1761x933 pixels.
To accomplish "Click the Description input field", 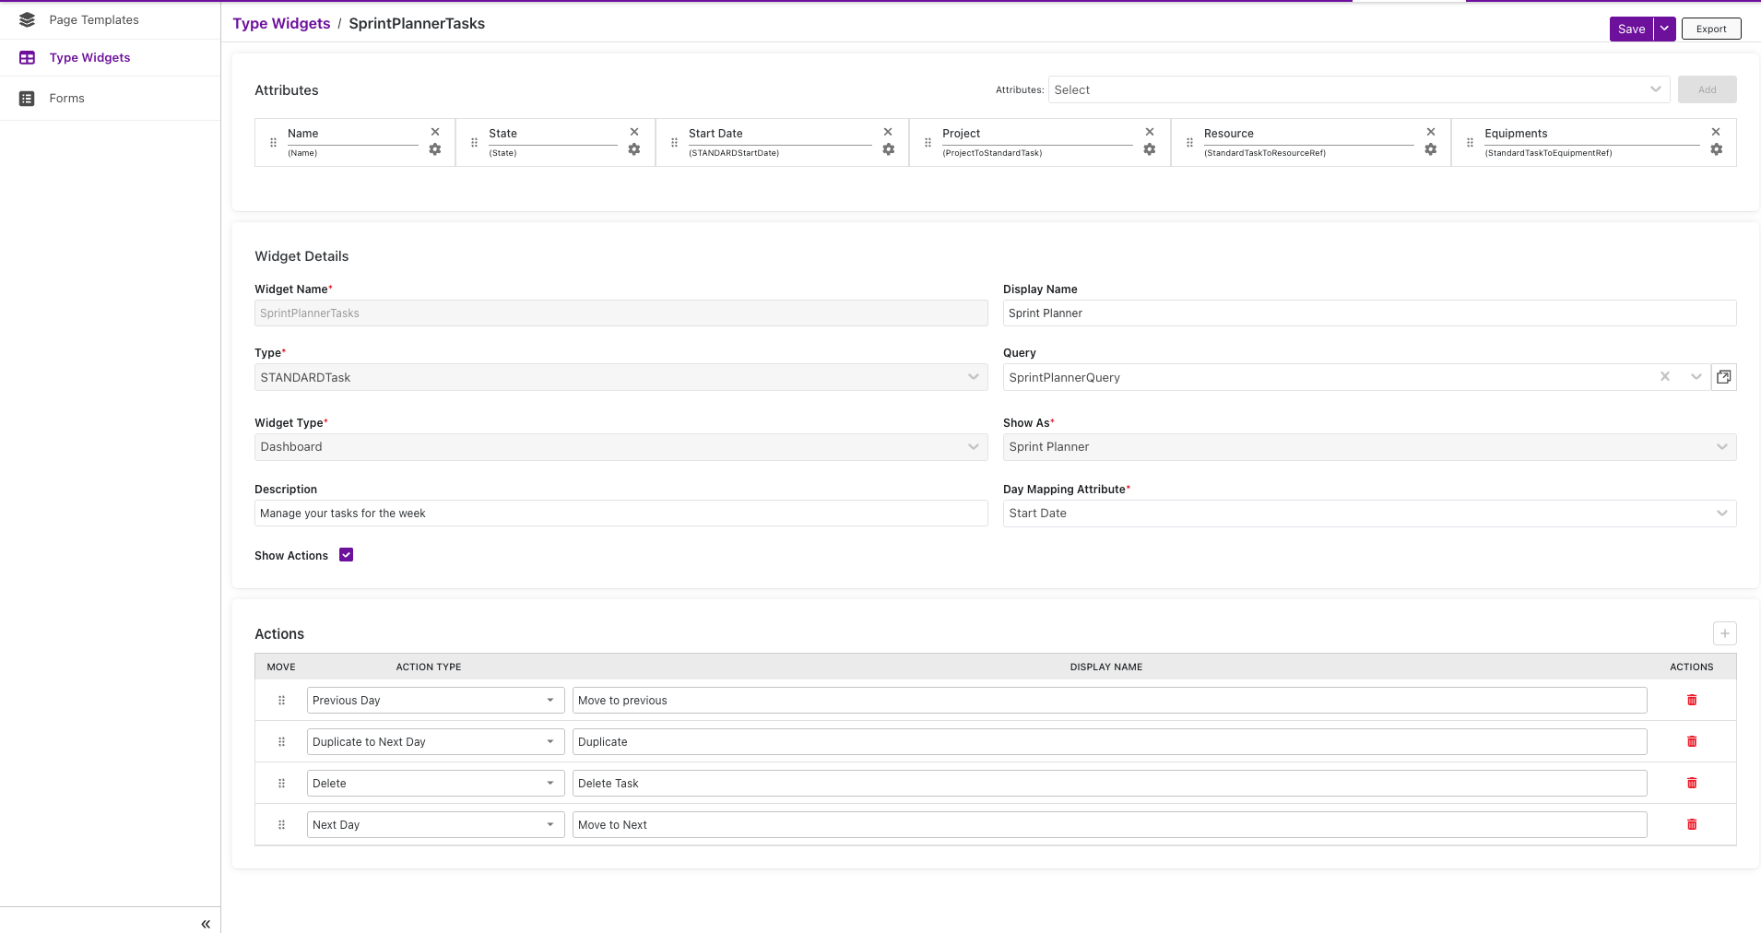I will [621, 514].
